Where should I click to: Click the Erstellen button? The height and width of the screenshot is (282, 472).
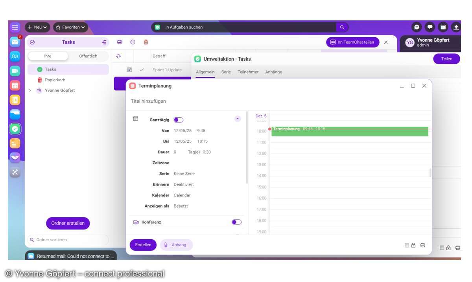click(x=143, y=245)
